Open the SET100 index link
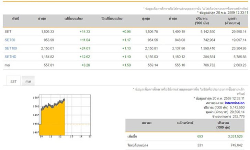Viewport: 250px width, 150px height. (11, 48)
